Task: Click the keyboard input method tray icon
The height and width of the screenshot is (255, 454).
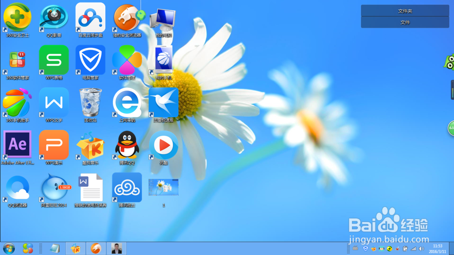Action: pos(355,248)
